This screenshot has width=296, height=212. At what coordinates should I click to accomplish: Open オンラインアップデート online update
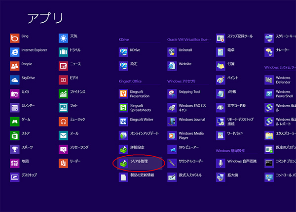tap(123, 135)
